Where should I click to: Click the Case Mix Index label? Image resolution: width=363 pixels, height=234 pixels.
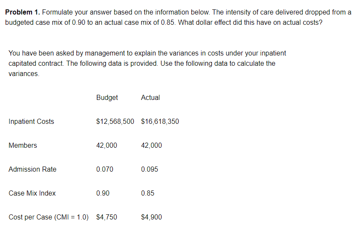[x=32, y=193]
